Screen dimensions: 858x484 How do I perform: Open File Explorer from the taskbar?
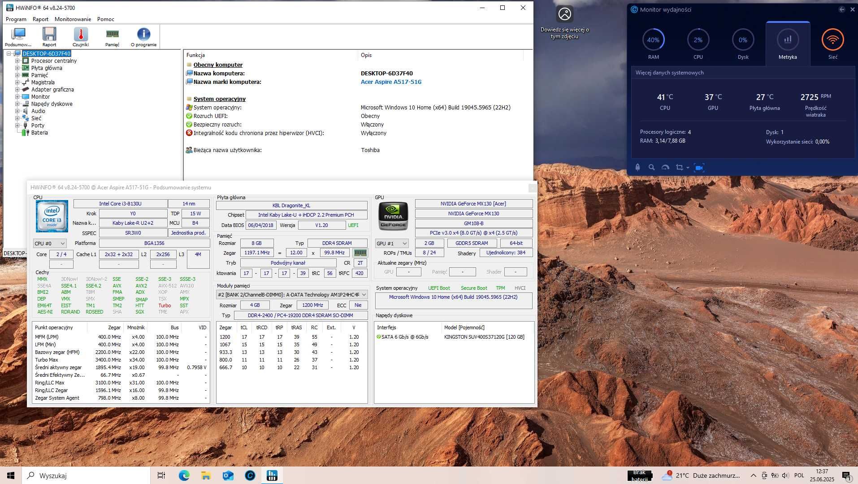[x=206, y=475]
